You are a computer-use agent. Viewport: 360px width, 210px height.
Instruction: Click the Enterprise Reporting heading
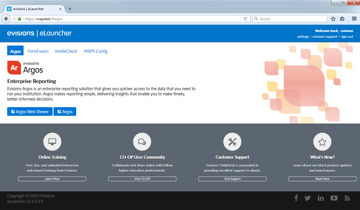[32, 81]
